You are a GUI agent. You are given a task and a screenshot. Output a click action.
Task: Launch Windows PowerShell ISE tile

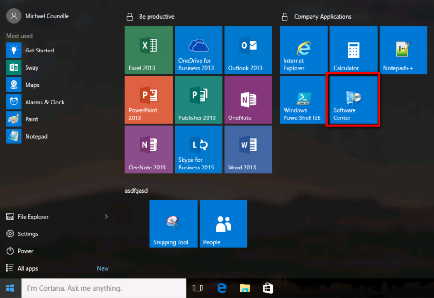[304, 100]
